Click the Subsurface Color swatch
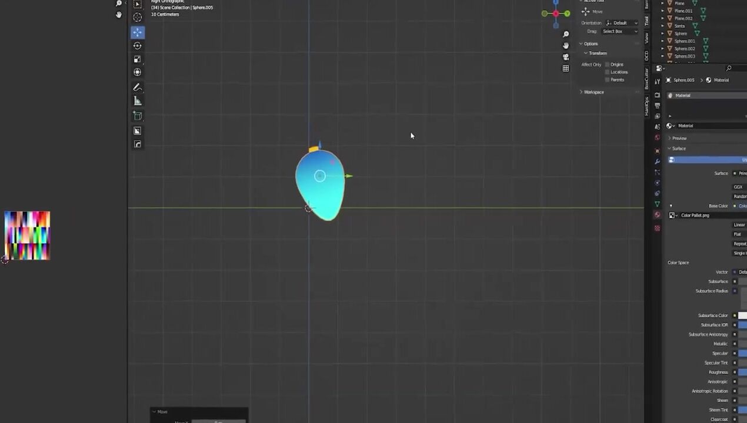This screenshot has width=747, height=423. pyautogui.click(x=742, y=315)
